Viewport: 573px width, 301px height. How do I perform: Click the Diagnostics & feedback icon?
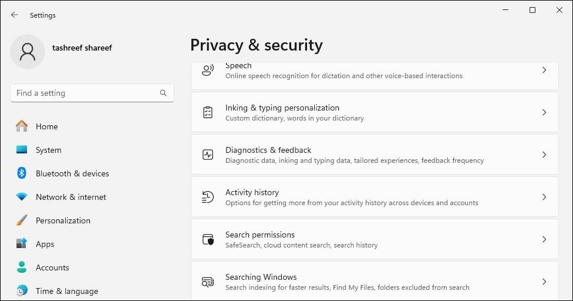tap(208, 155)
